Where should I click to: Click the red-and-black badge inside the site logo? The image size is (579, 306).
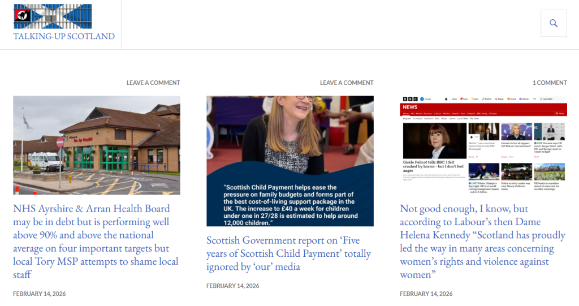coord(22,15)
